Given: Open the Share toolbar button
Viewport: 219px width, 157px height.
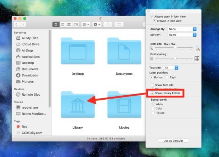Looking at the screenshot, I should pos(109,24).
